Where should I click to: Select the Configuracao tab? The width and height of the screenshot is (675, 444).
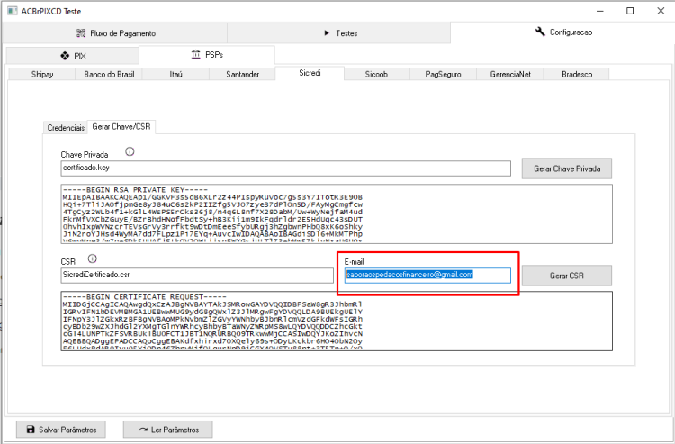pyautogui.click(x=562, y=32)
